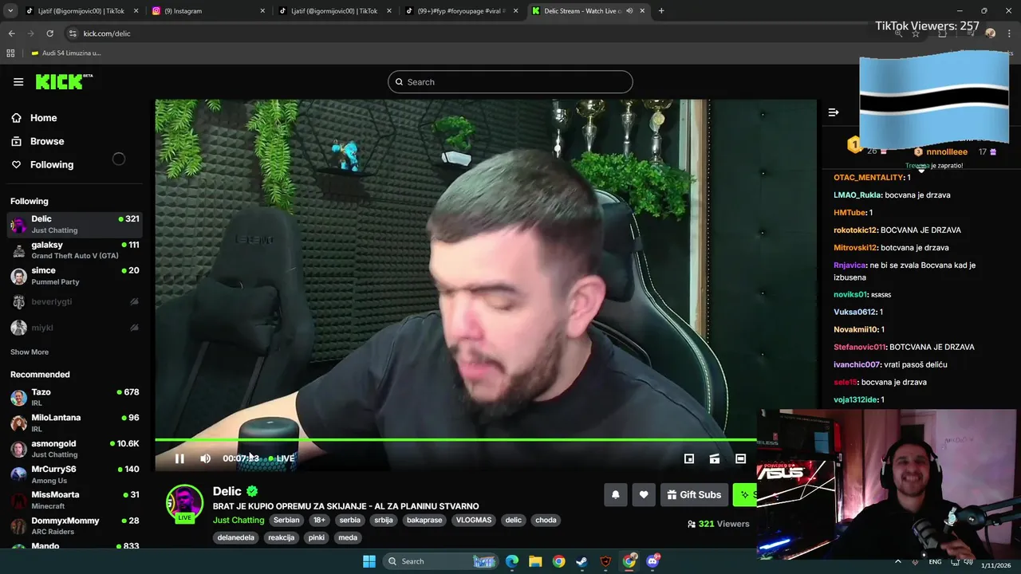Viewport: 1021px width, 574px height.
Task: Open offline channel beverlygti
Action: point(75,302)
